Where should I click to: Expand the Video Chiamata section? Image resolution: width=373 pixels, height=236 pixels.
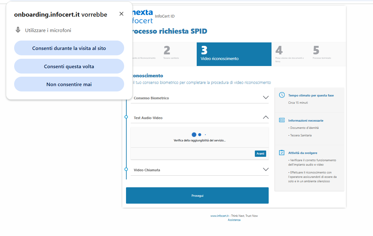[266, 170]
